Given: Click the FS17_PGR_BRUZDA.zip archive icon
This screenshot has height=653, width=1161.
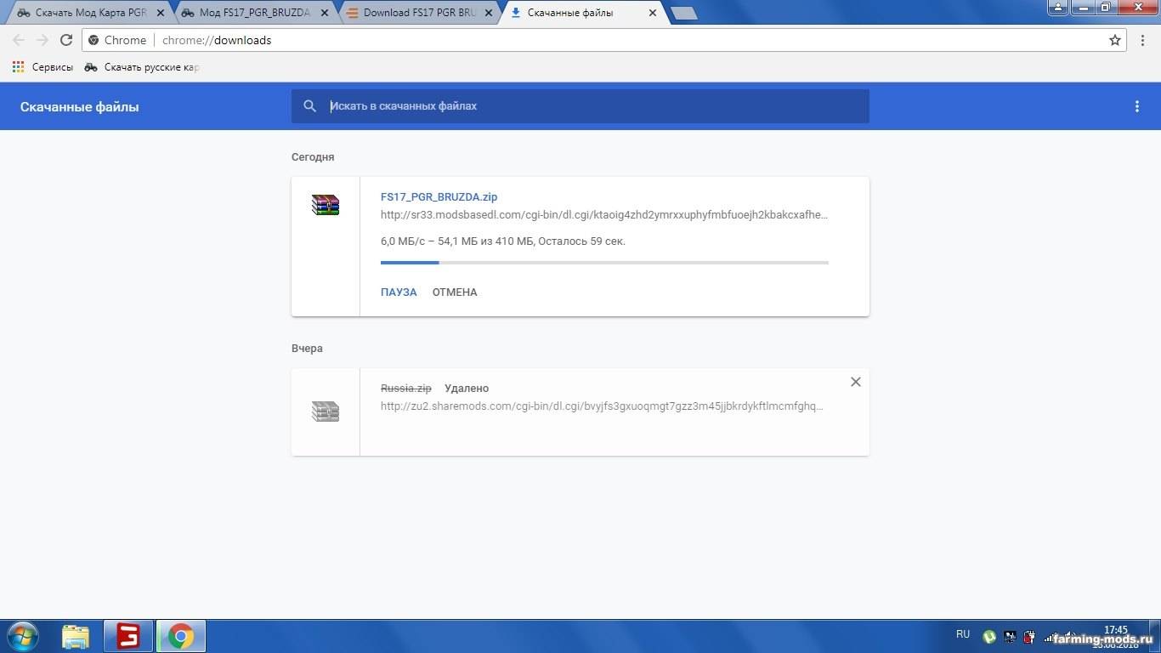Looking at the screenshot, I should point(326,205).
